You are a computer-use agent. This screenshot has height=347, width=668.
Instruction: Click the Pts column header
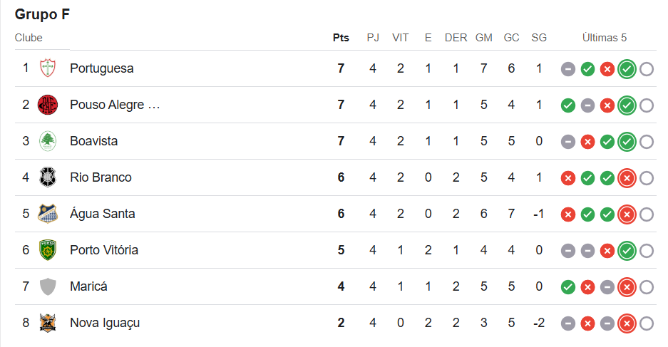point(341,38)
